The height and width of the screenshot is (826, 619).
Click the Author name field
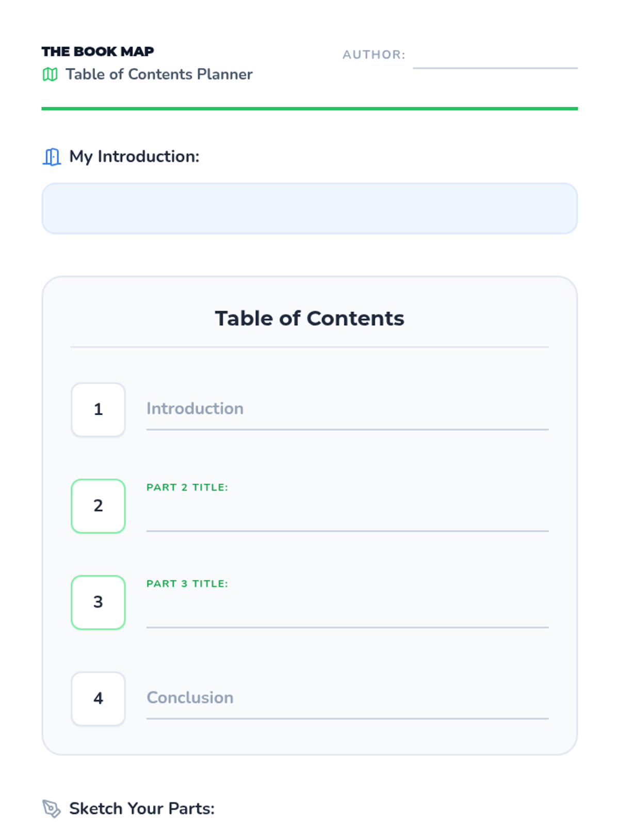tap(495, 57)
